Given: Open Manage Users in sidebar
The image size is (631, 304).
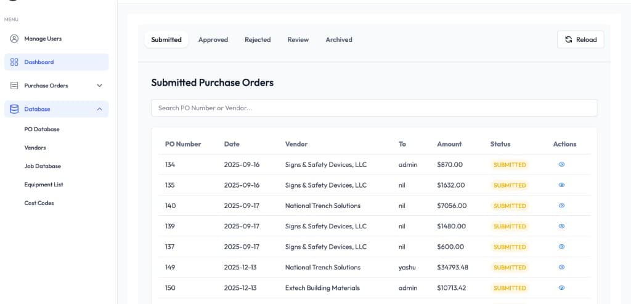Looking at the screenshot, I should click(x=56, y=39).
